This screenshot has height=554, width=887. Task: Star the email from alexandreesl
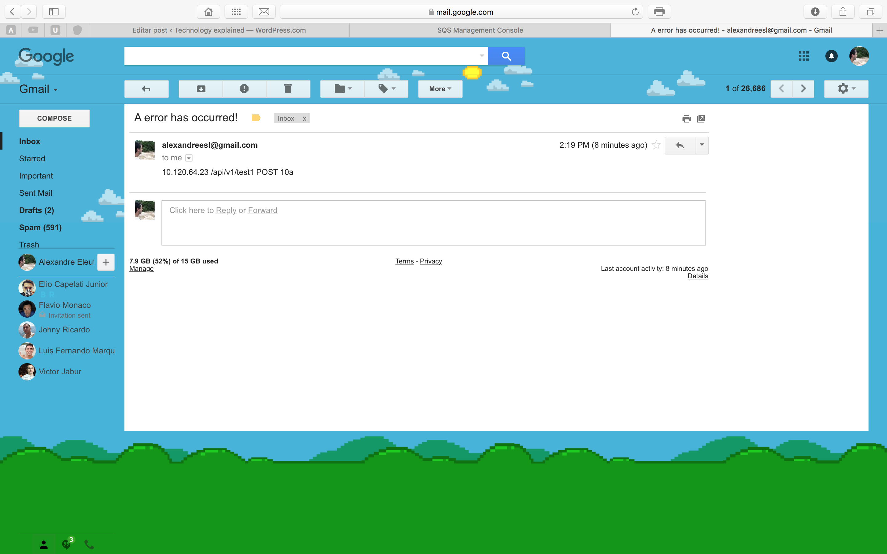[656, 145]
